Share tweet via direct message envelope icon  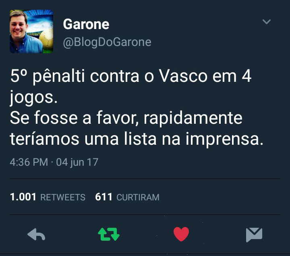point(254,235)
